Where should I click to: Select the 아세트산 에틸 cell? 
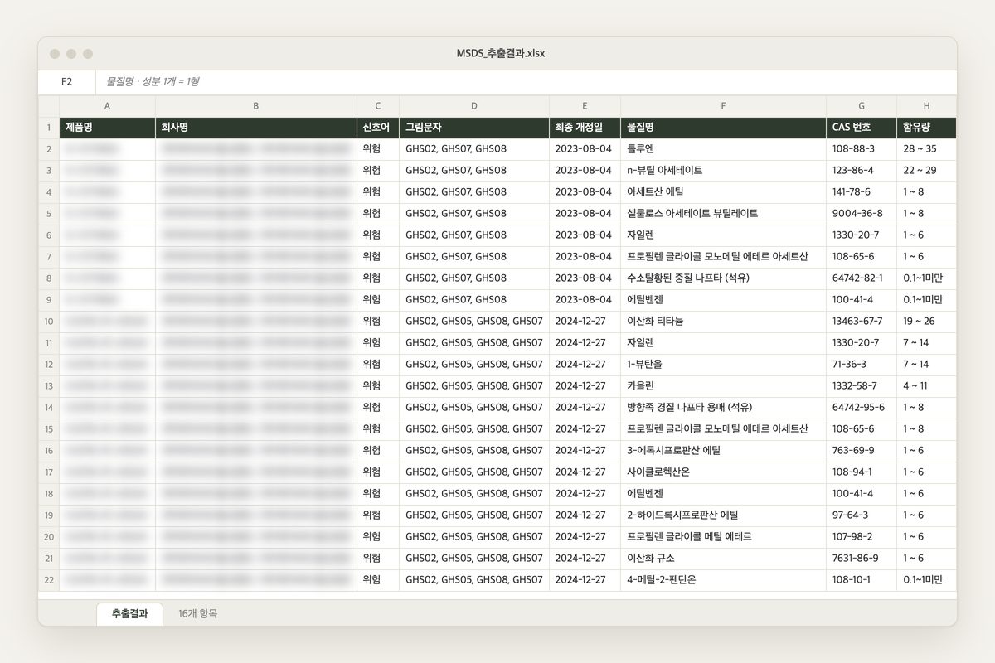point(723,192)
